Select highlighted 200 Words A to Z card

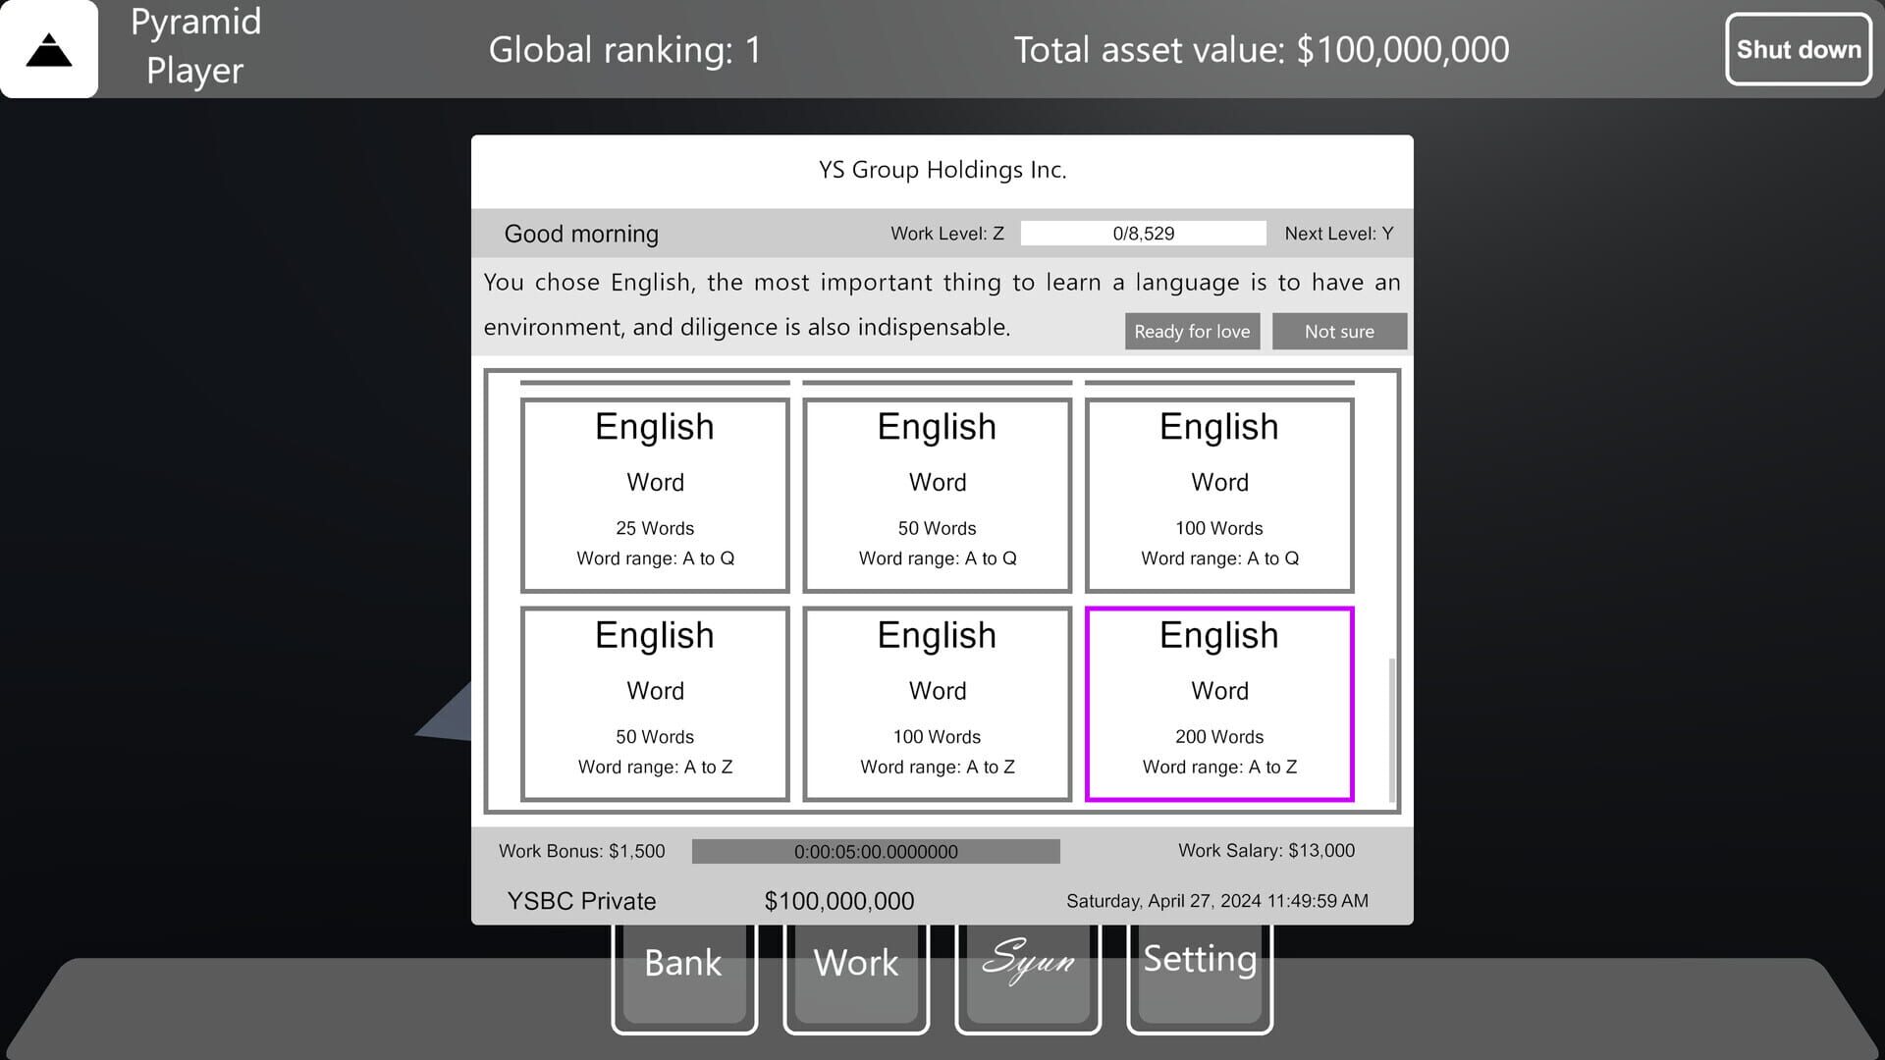pos(1219,704)
